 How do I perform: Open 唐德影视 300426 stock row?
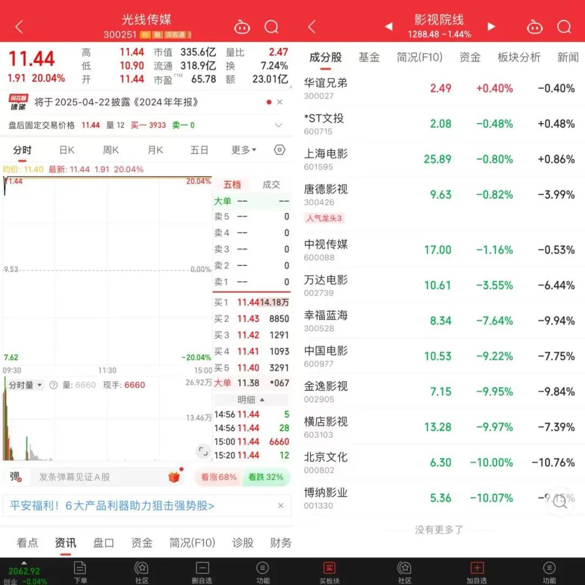[439, 203]
